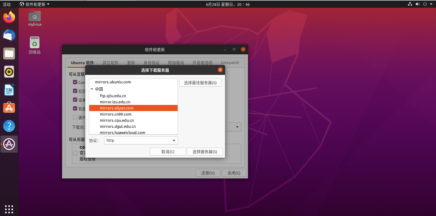Open Firefox from the dock
This screenshot has width=436, height=216.
click(9, 17)
